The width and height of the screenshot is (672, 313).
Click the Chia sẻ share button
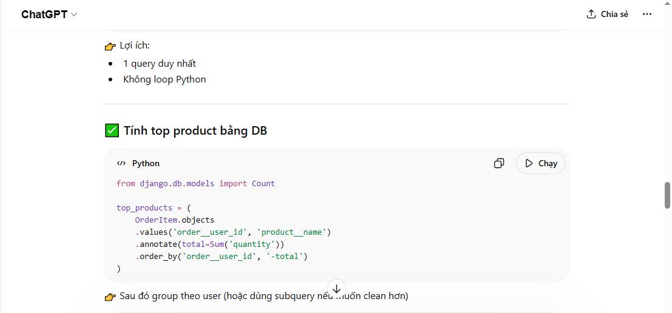[x=607, y=14]
